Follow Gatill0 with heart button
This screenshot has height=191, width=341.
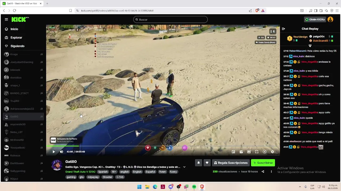tap(207, 163)
